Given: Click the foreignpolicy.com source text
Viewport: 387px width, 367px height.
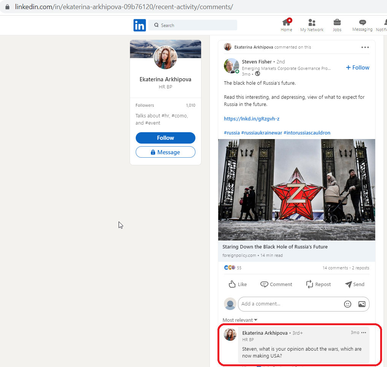Looking at the screenshot, I should pos(239,255).
